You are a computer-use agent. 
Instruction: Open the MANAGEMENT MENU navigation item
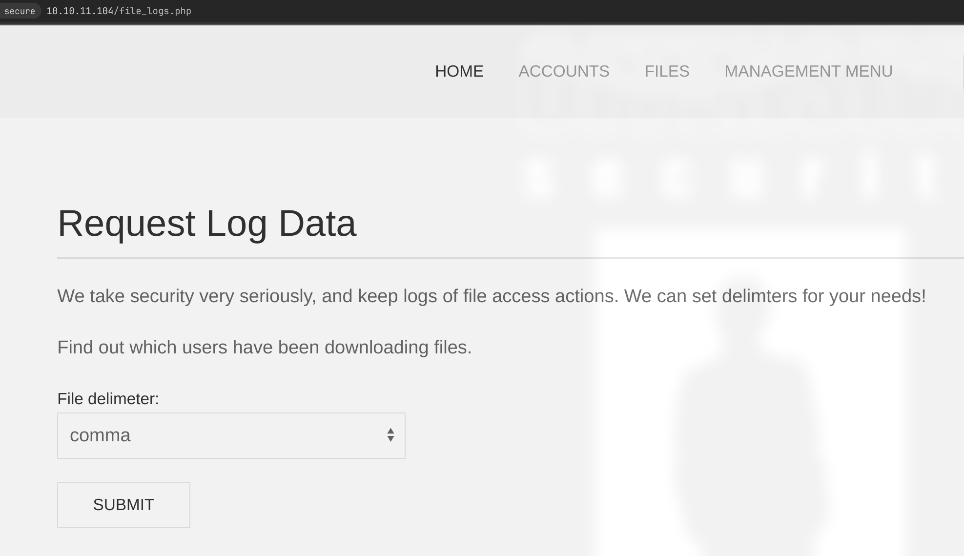808,71
